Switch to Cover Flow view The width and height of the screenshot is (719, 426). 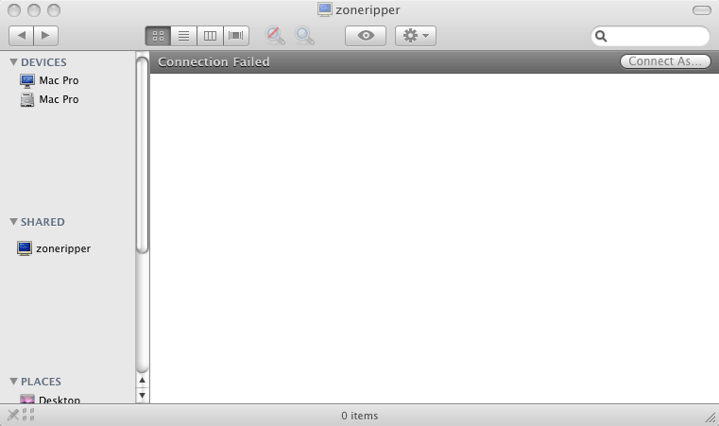point(236,36)
